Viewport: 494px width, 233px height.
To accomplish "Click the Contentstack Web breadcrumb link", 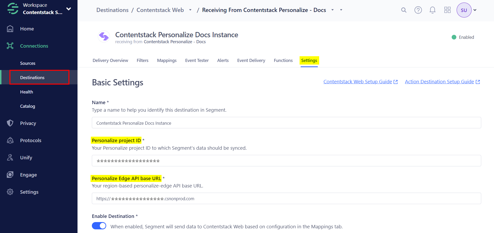I will pyautogui.click(x=160, y=10).
